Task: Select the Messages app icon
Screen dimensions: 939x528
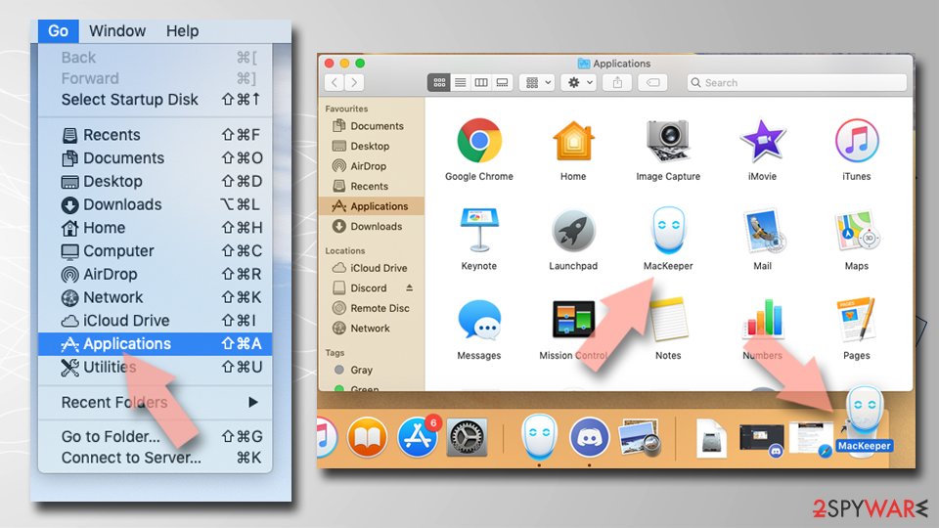Action: [x=479, y=321]
